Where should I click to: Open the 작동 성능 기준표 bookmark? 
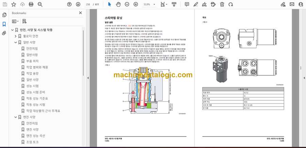click(37, 98)
